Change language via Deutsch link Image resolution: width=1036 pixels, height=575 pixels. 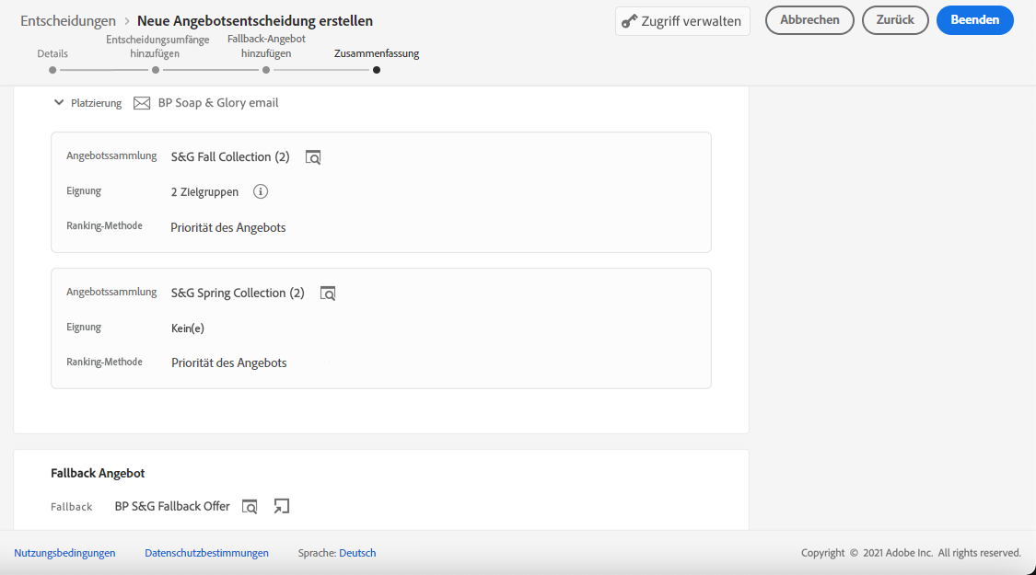357,553
